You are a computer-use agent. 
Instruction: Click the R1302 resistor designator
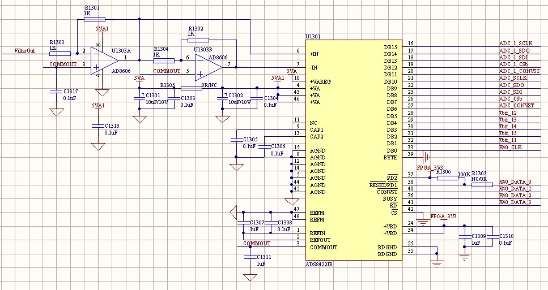click(x=196, y=29)
